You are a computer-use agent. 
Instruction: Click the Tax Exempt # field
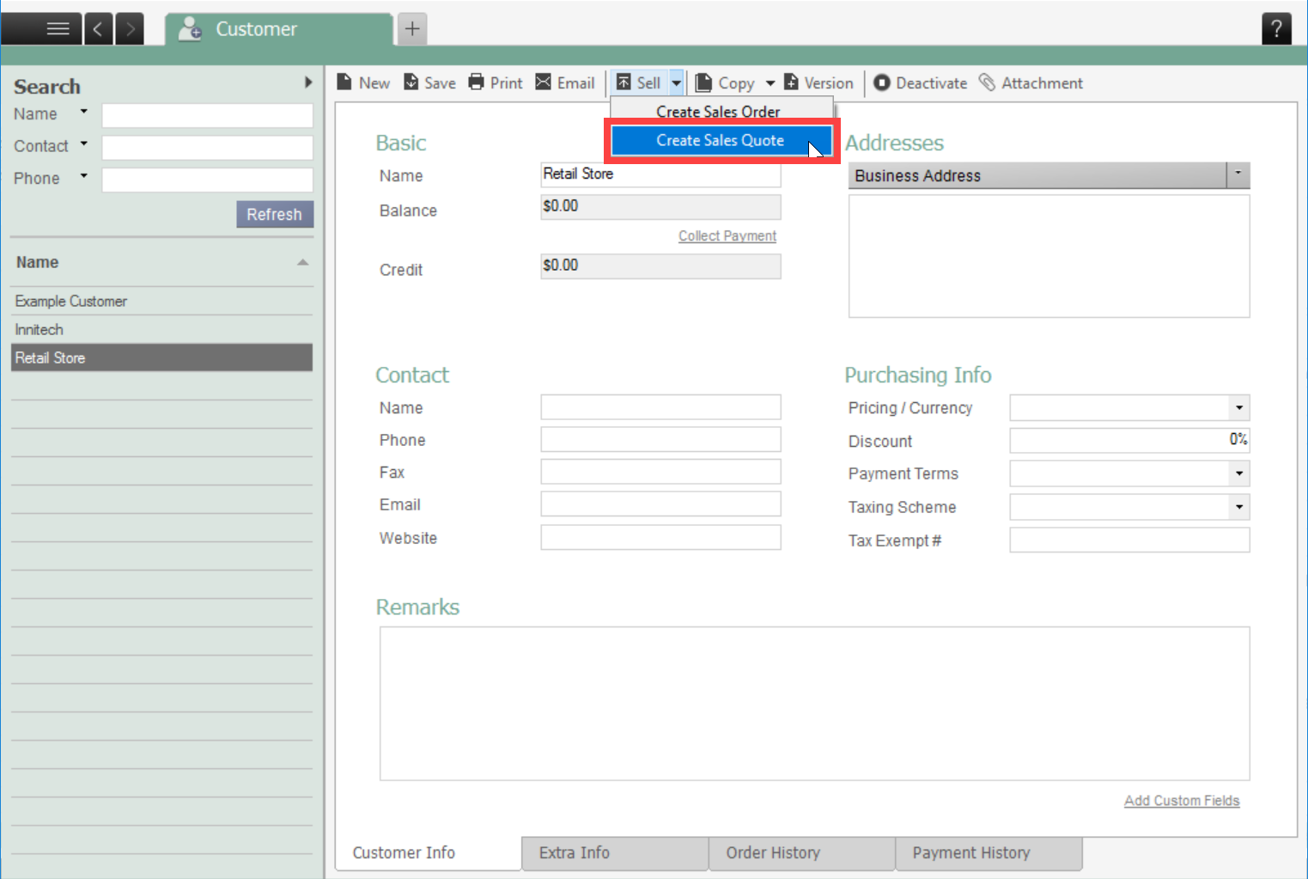[x=1129, y=540]
